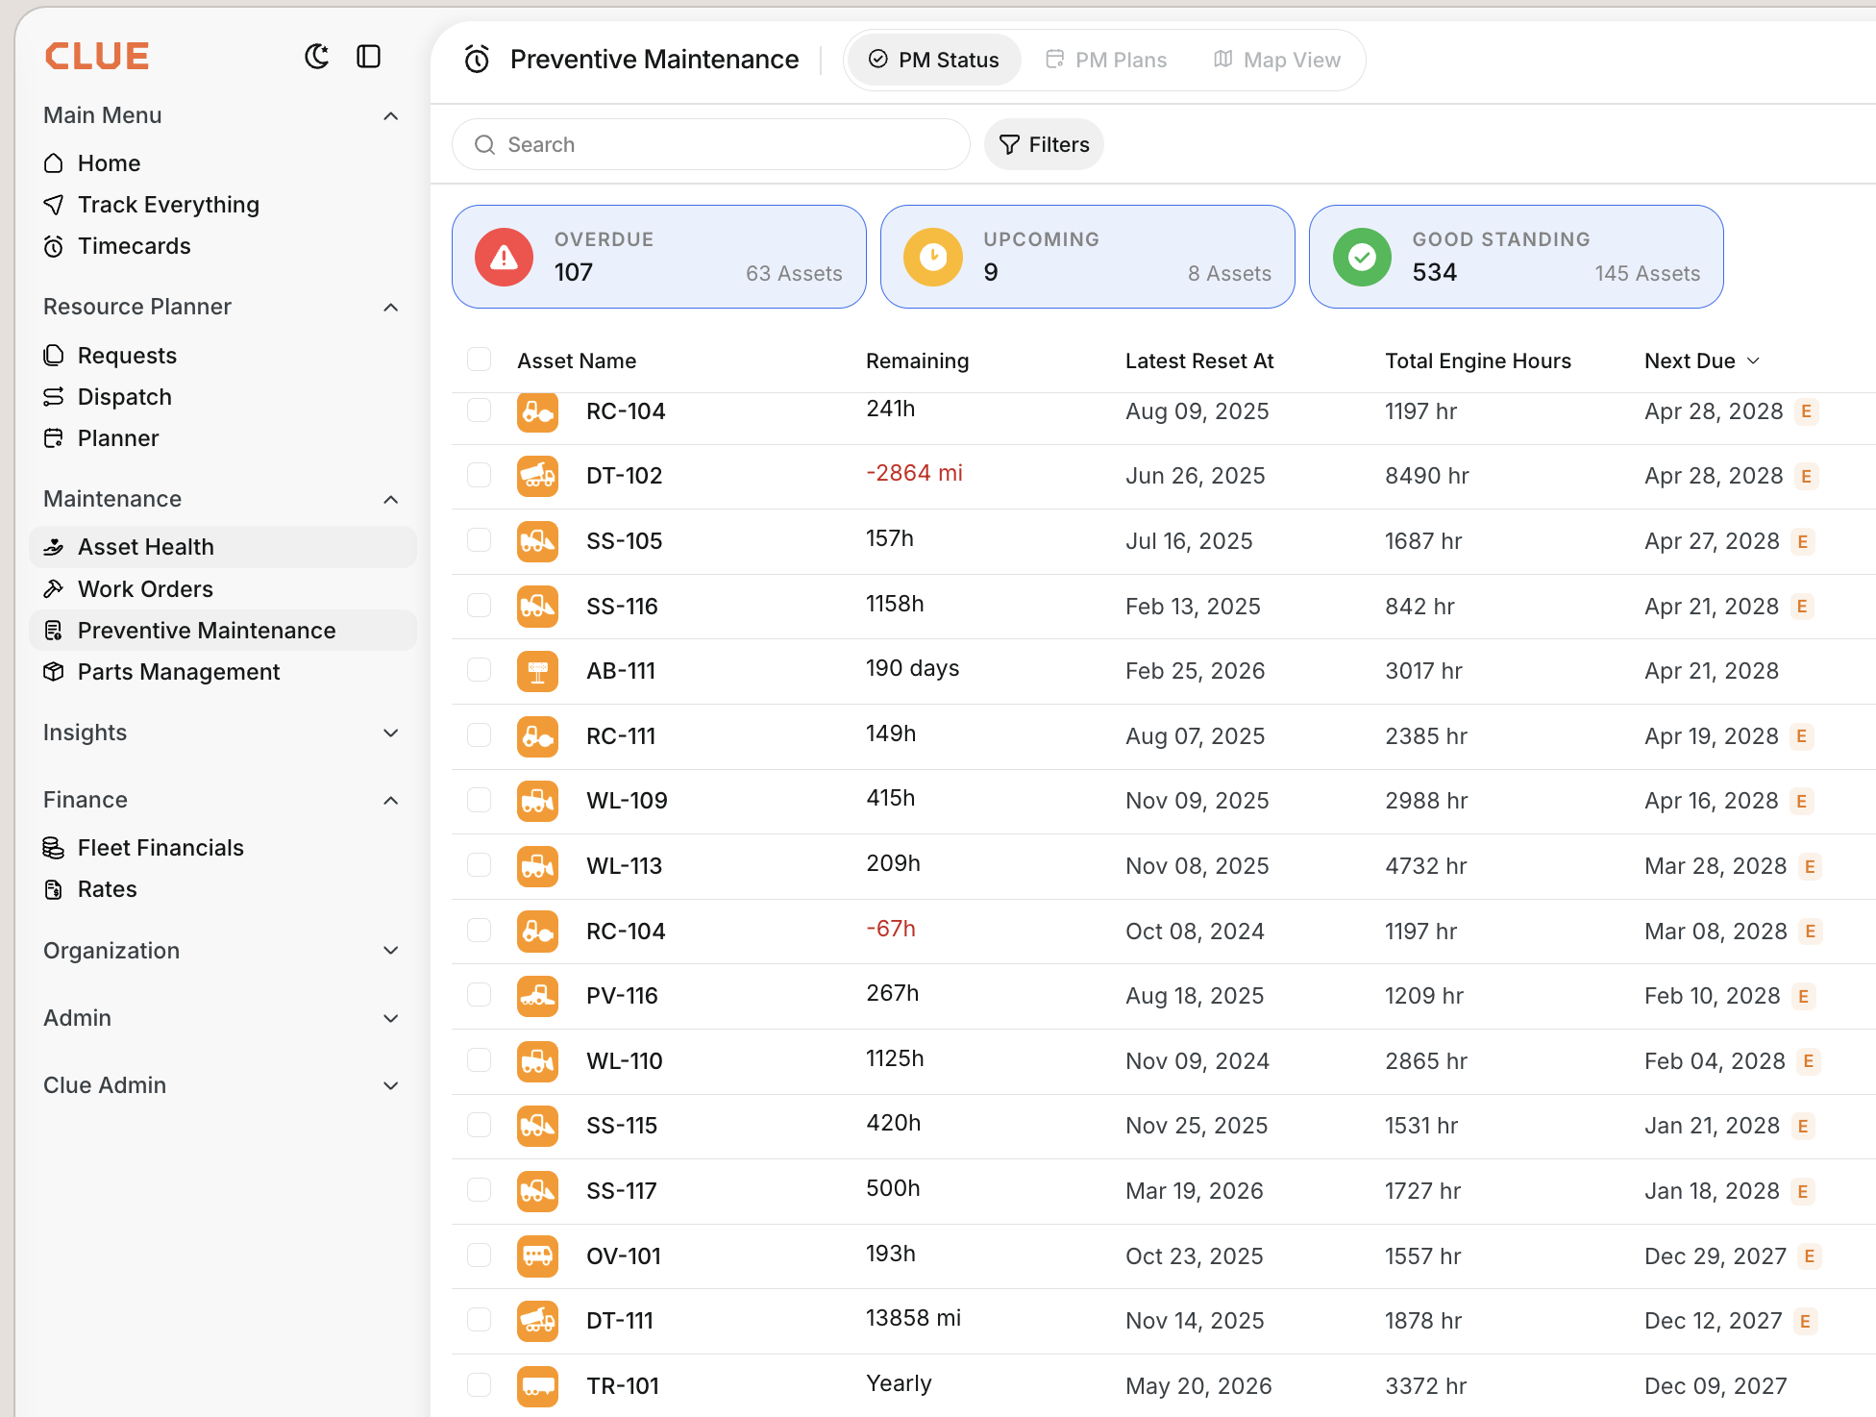Toggle dark mode moon icon
Screen dimensions: 1876x1417
(x=317, y=57)
